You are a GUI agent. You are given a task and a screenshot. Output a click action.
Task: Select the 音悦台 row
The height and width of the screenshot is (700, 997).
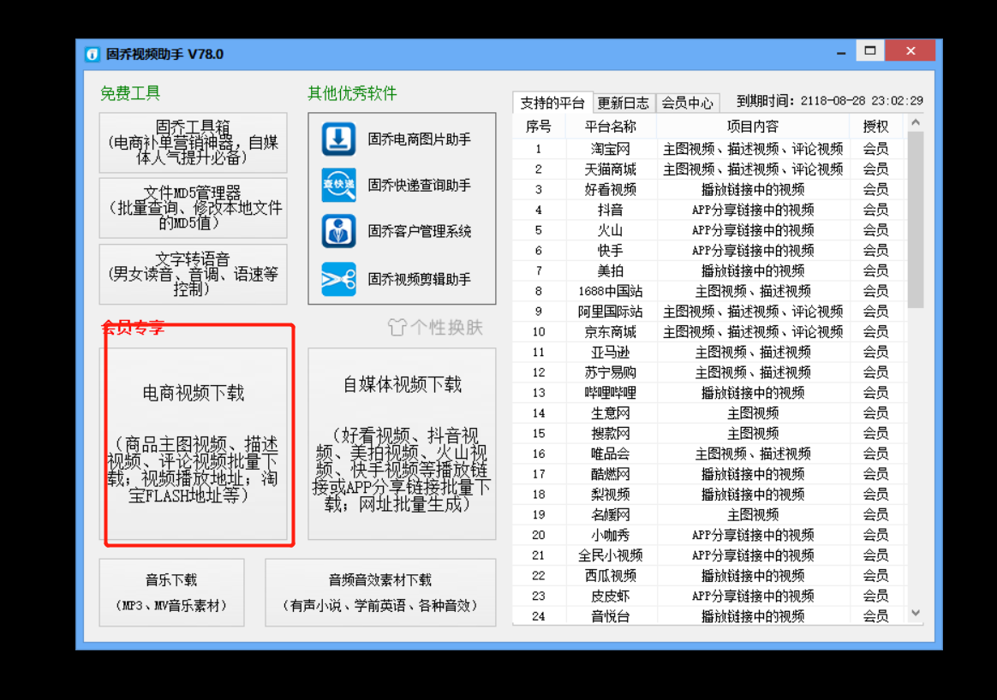[x=709, y=615]
